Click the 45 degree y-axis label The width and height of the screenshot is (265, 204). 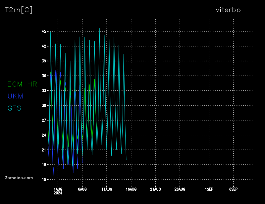pyautogui.click(x=44, y=31)
